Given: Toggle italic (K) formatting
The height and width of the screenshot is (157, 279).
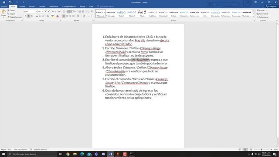Looking at the screenshot, I should coord(29,16).
